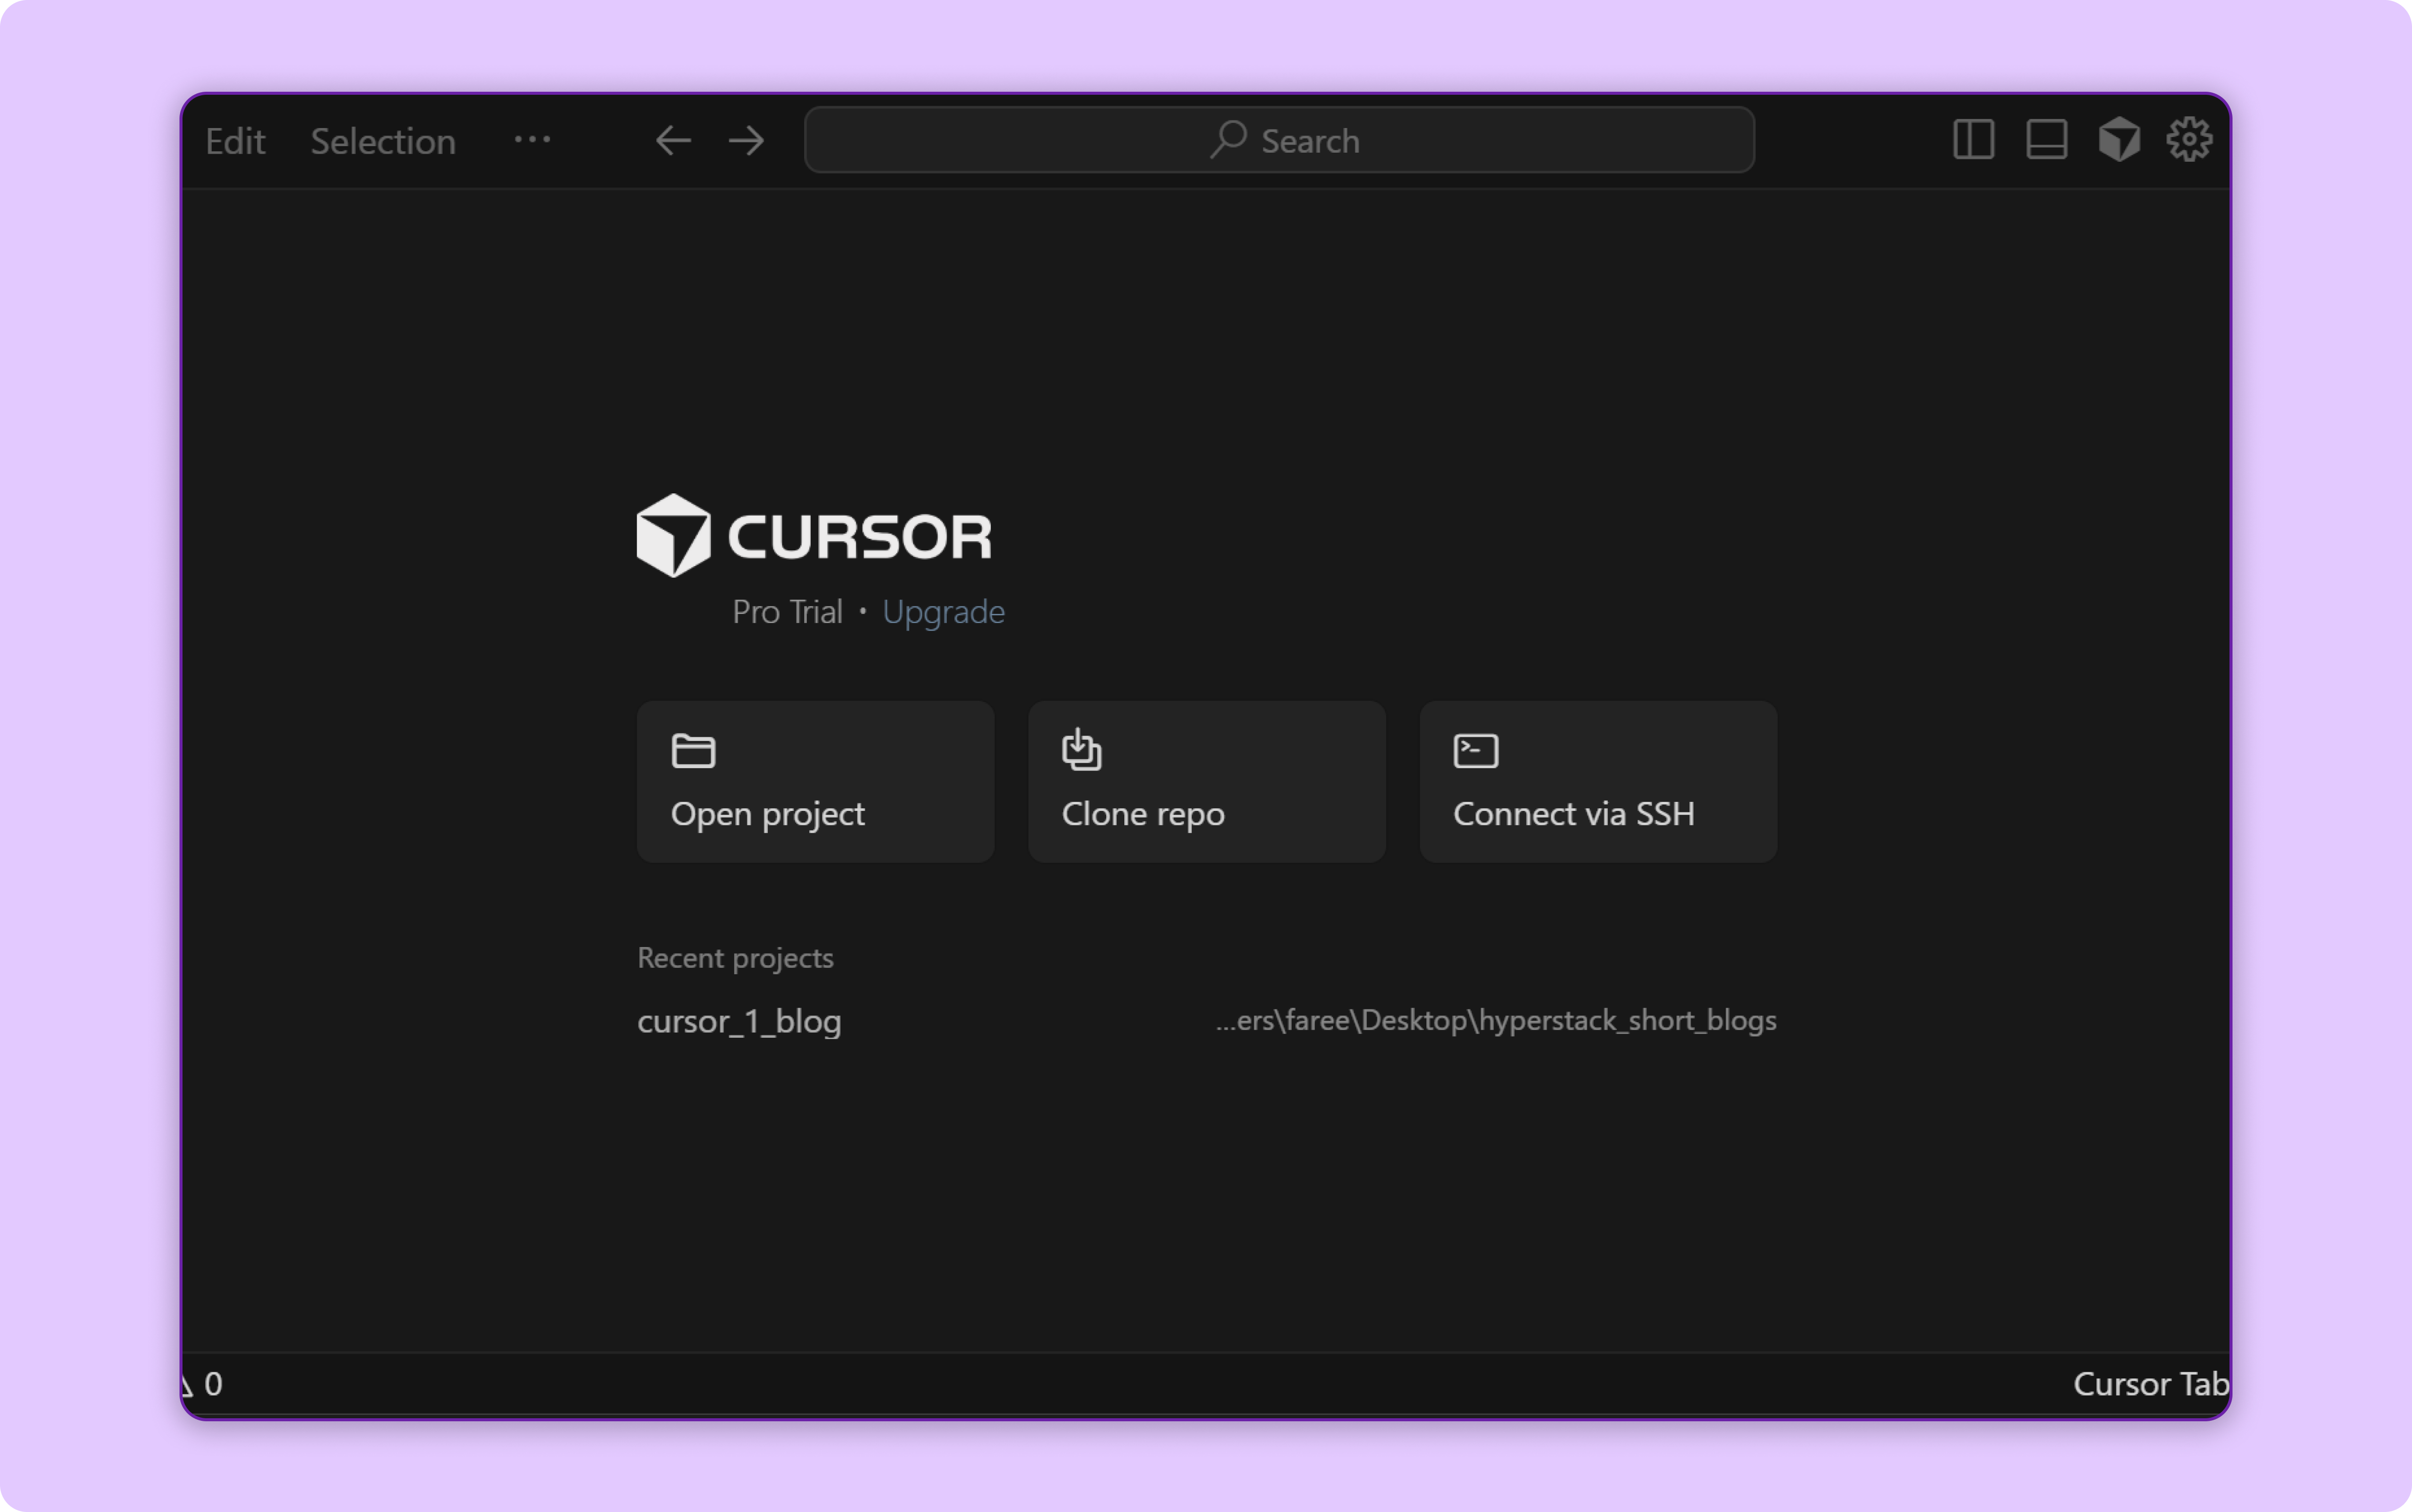The width and height of the screenshot is (2412, 1512).
Task: Click the back navigation arrow
Action: point(671,140)
